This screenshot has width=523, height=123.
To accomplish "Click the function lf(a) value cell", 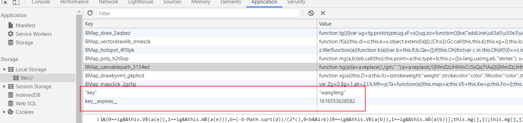I will [x=420, y=42].
